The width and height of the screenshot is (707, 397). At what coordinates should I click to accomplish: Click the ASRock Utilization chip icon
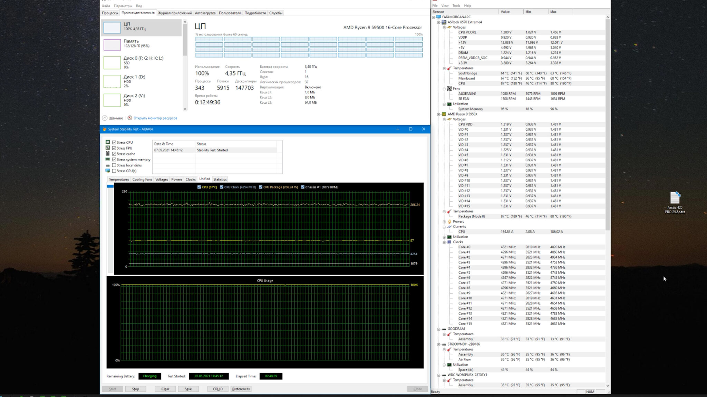tap(449, 104)
